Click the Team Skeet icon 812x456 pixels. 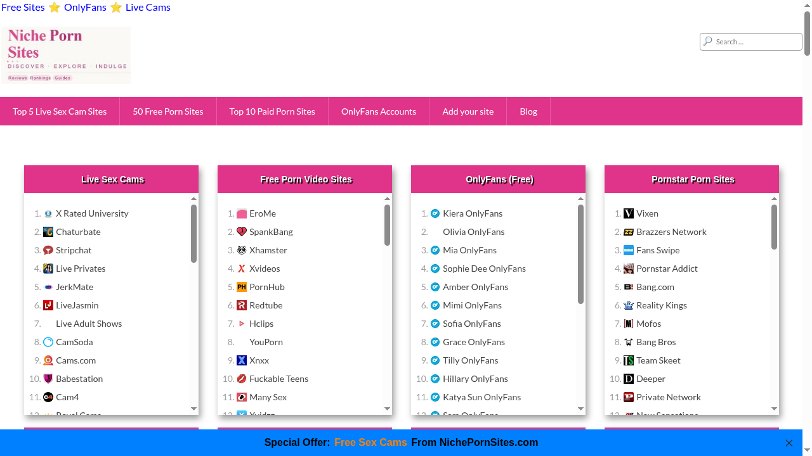point(629,360)
